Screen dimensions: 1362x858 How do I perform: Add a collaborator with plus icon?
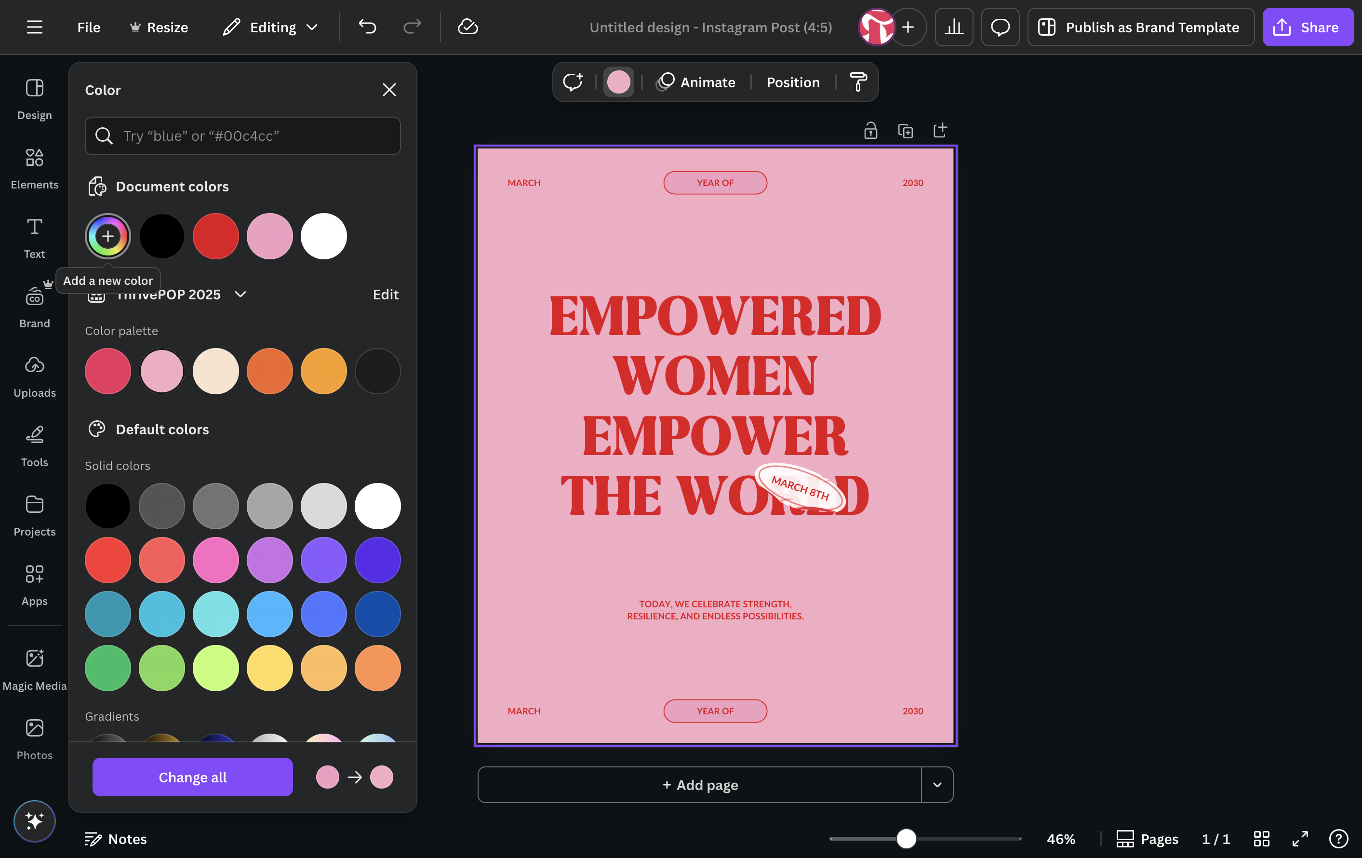pyautogui.click(x=908, y=27)
